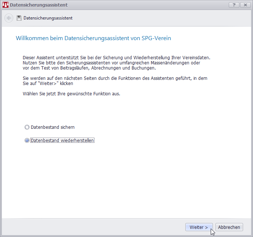Click the floppy disk icon in header

click(19, 18)
